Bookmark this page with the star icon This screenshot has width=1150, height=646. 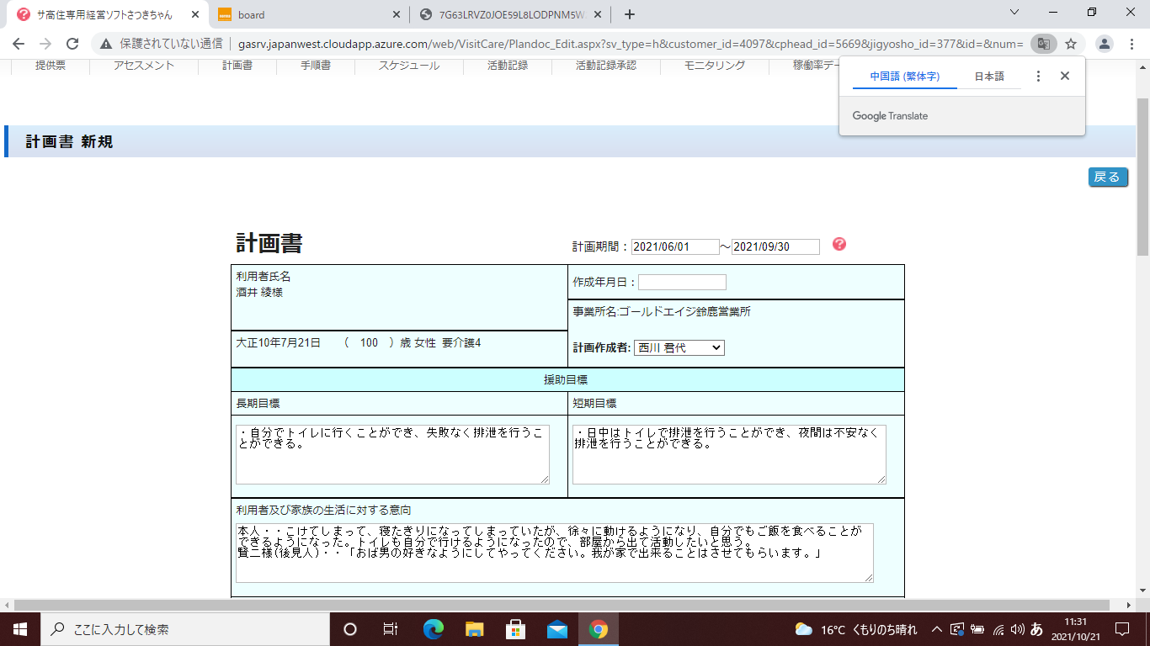(x=1071, y=44)
